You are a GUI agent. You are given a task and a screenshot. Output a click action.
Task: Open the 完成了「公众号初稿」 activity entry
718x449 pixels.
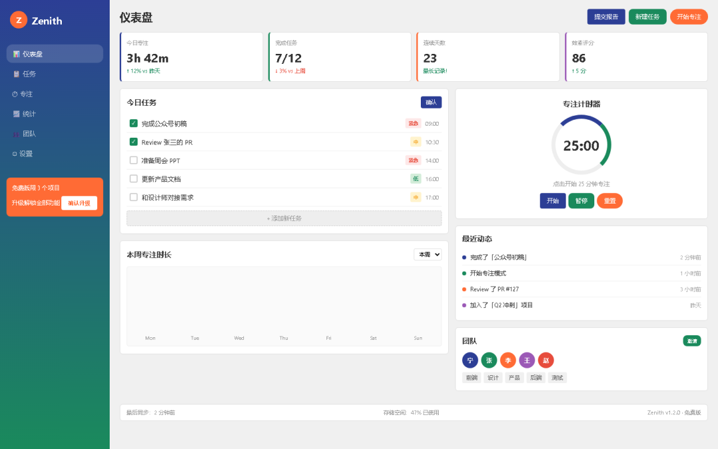[582, 257]
